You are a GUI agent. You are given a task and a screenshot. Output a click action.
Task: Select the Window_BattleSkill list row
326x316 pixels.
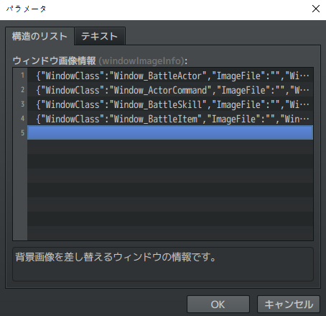(170, 104)
